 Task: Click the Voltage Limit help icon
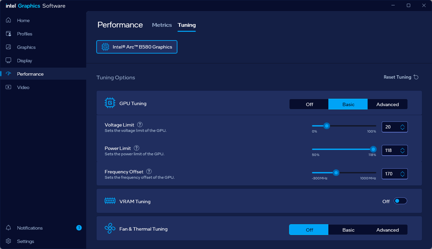[140, 125]
